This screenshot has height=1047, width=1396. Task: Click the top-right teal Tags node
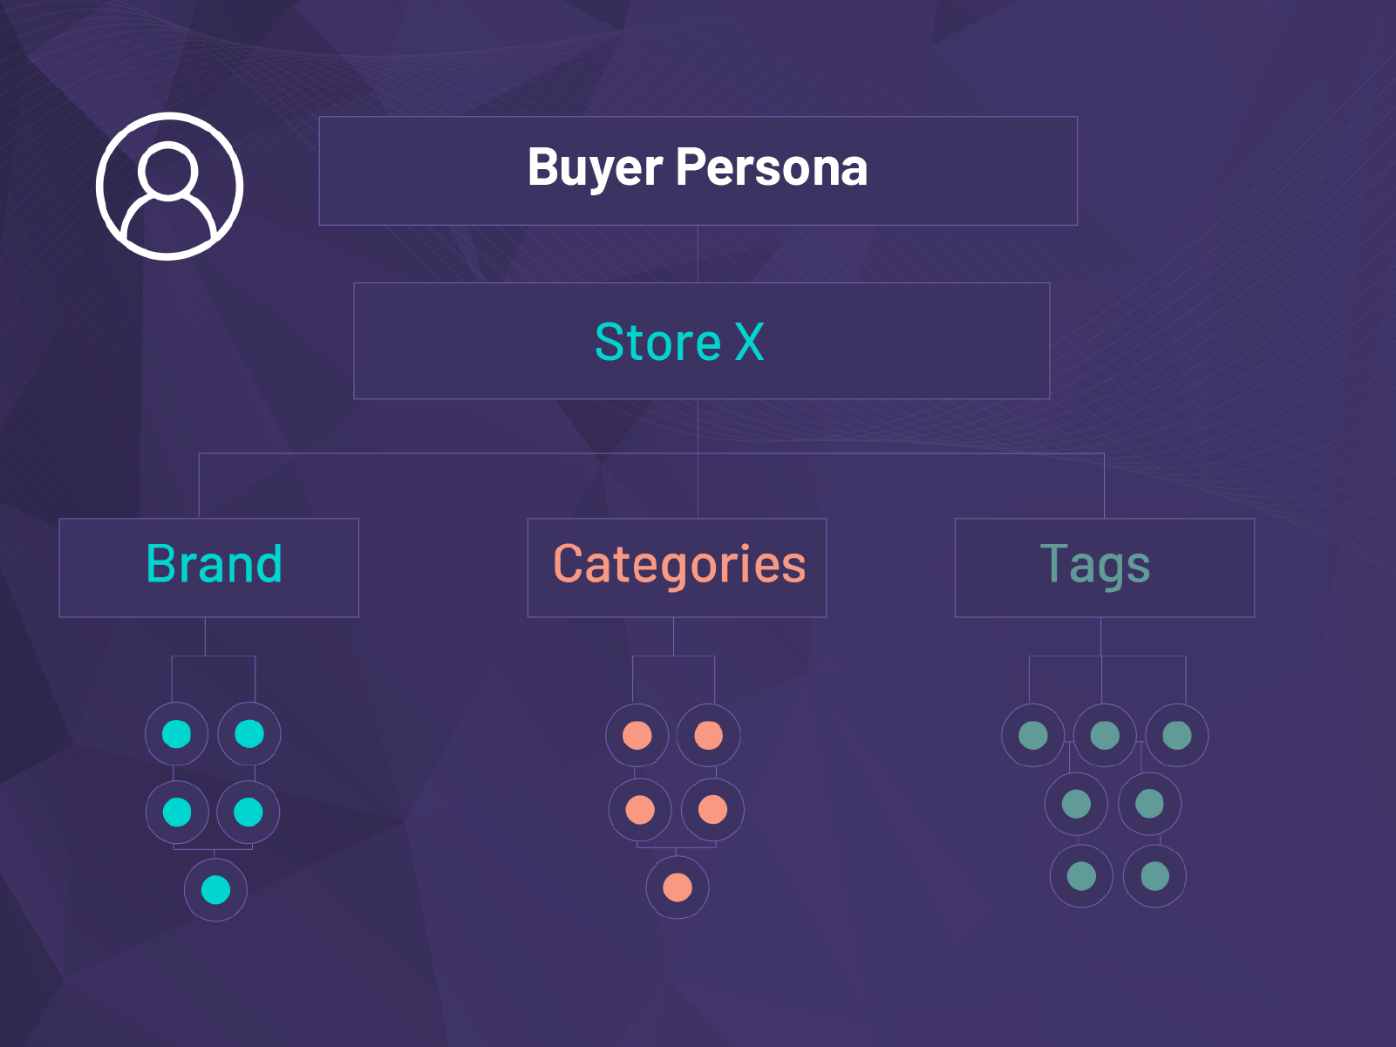coord(1177,735)
